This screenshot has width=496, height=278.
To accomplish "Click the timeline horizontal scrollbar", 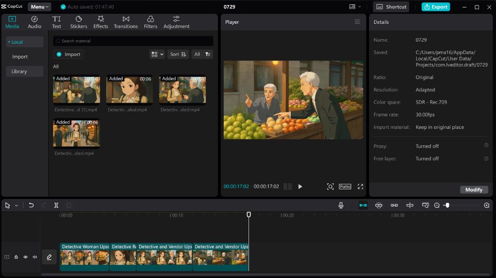I will [x=265, y=274].
